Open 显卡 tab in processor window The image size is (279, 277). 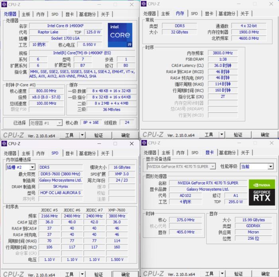pos(69,14)
